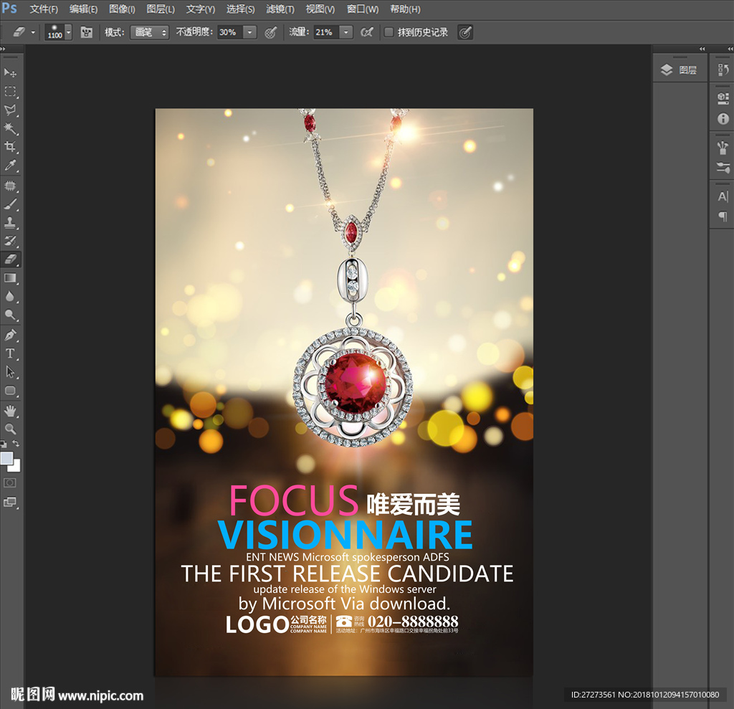Toggle pressure-for-opacity button after opacity field
The height and width of the screenshot is (709, 734).
coord(270,32)
